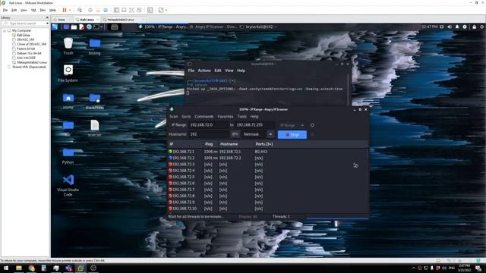
Task: Open Actions menu in the terminal window
Action: (x=204, y=71)
